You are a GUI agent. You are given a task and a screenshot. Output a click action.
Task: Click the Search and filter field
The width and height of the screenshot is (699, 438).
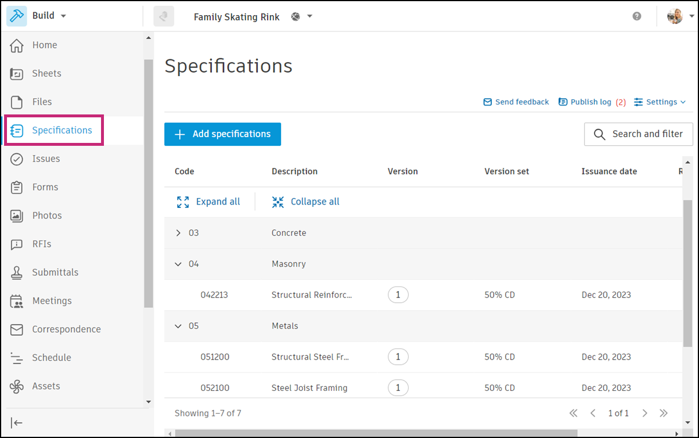638,134
